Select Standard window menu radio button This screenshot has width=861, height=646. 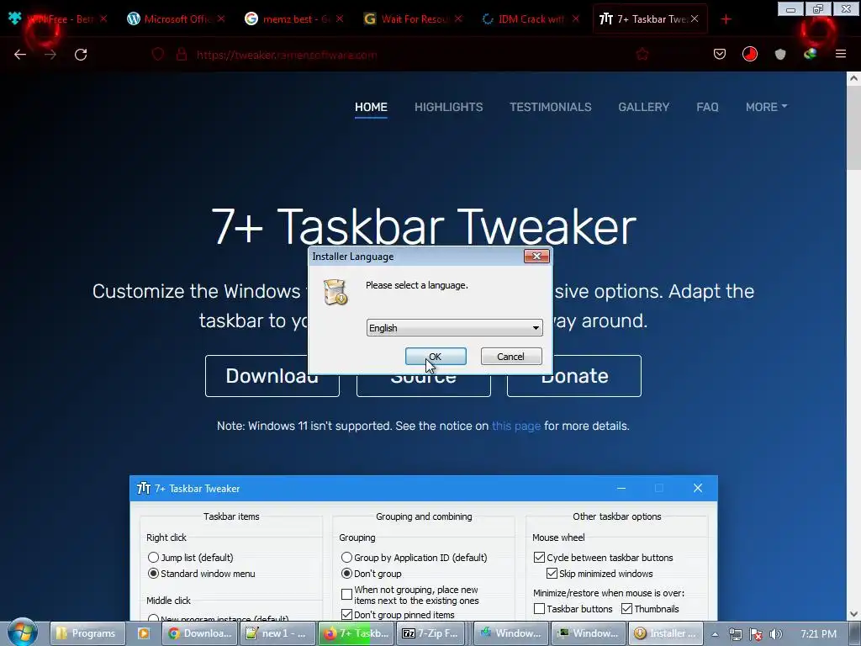coord(153,574)
